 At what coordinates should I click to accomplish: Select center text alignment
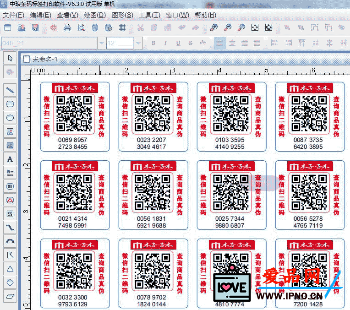tap(232, 43)
